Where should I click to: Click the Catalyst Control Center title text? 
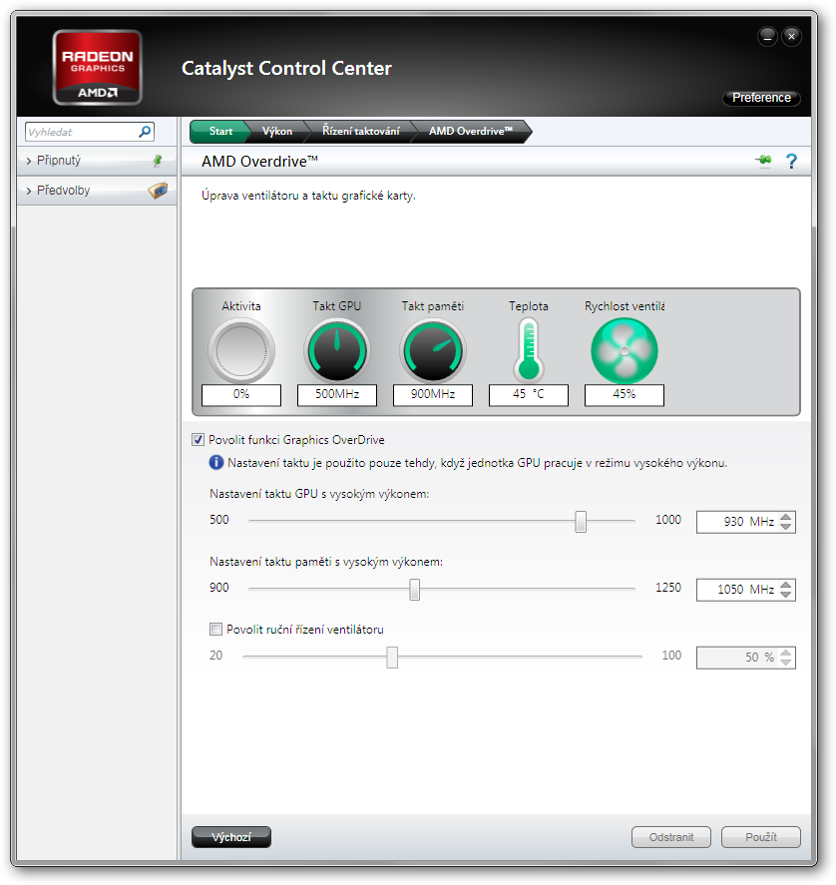coord(286,68)
